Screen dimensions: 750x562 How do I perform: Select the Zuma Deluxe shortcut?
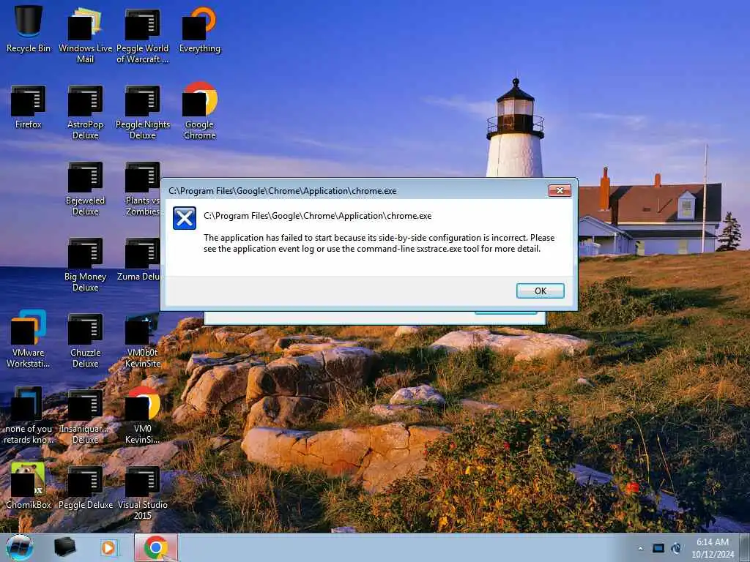(x=138, y=258)
